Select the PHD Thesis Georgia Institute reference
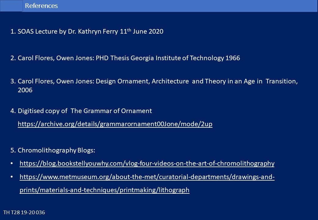 point(125,58)
